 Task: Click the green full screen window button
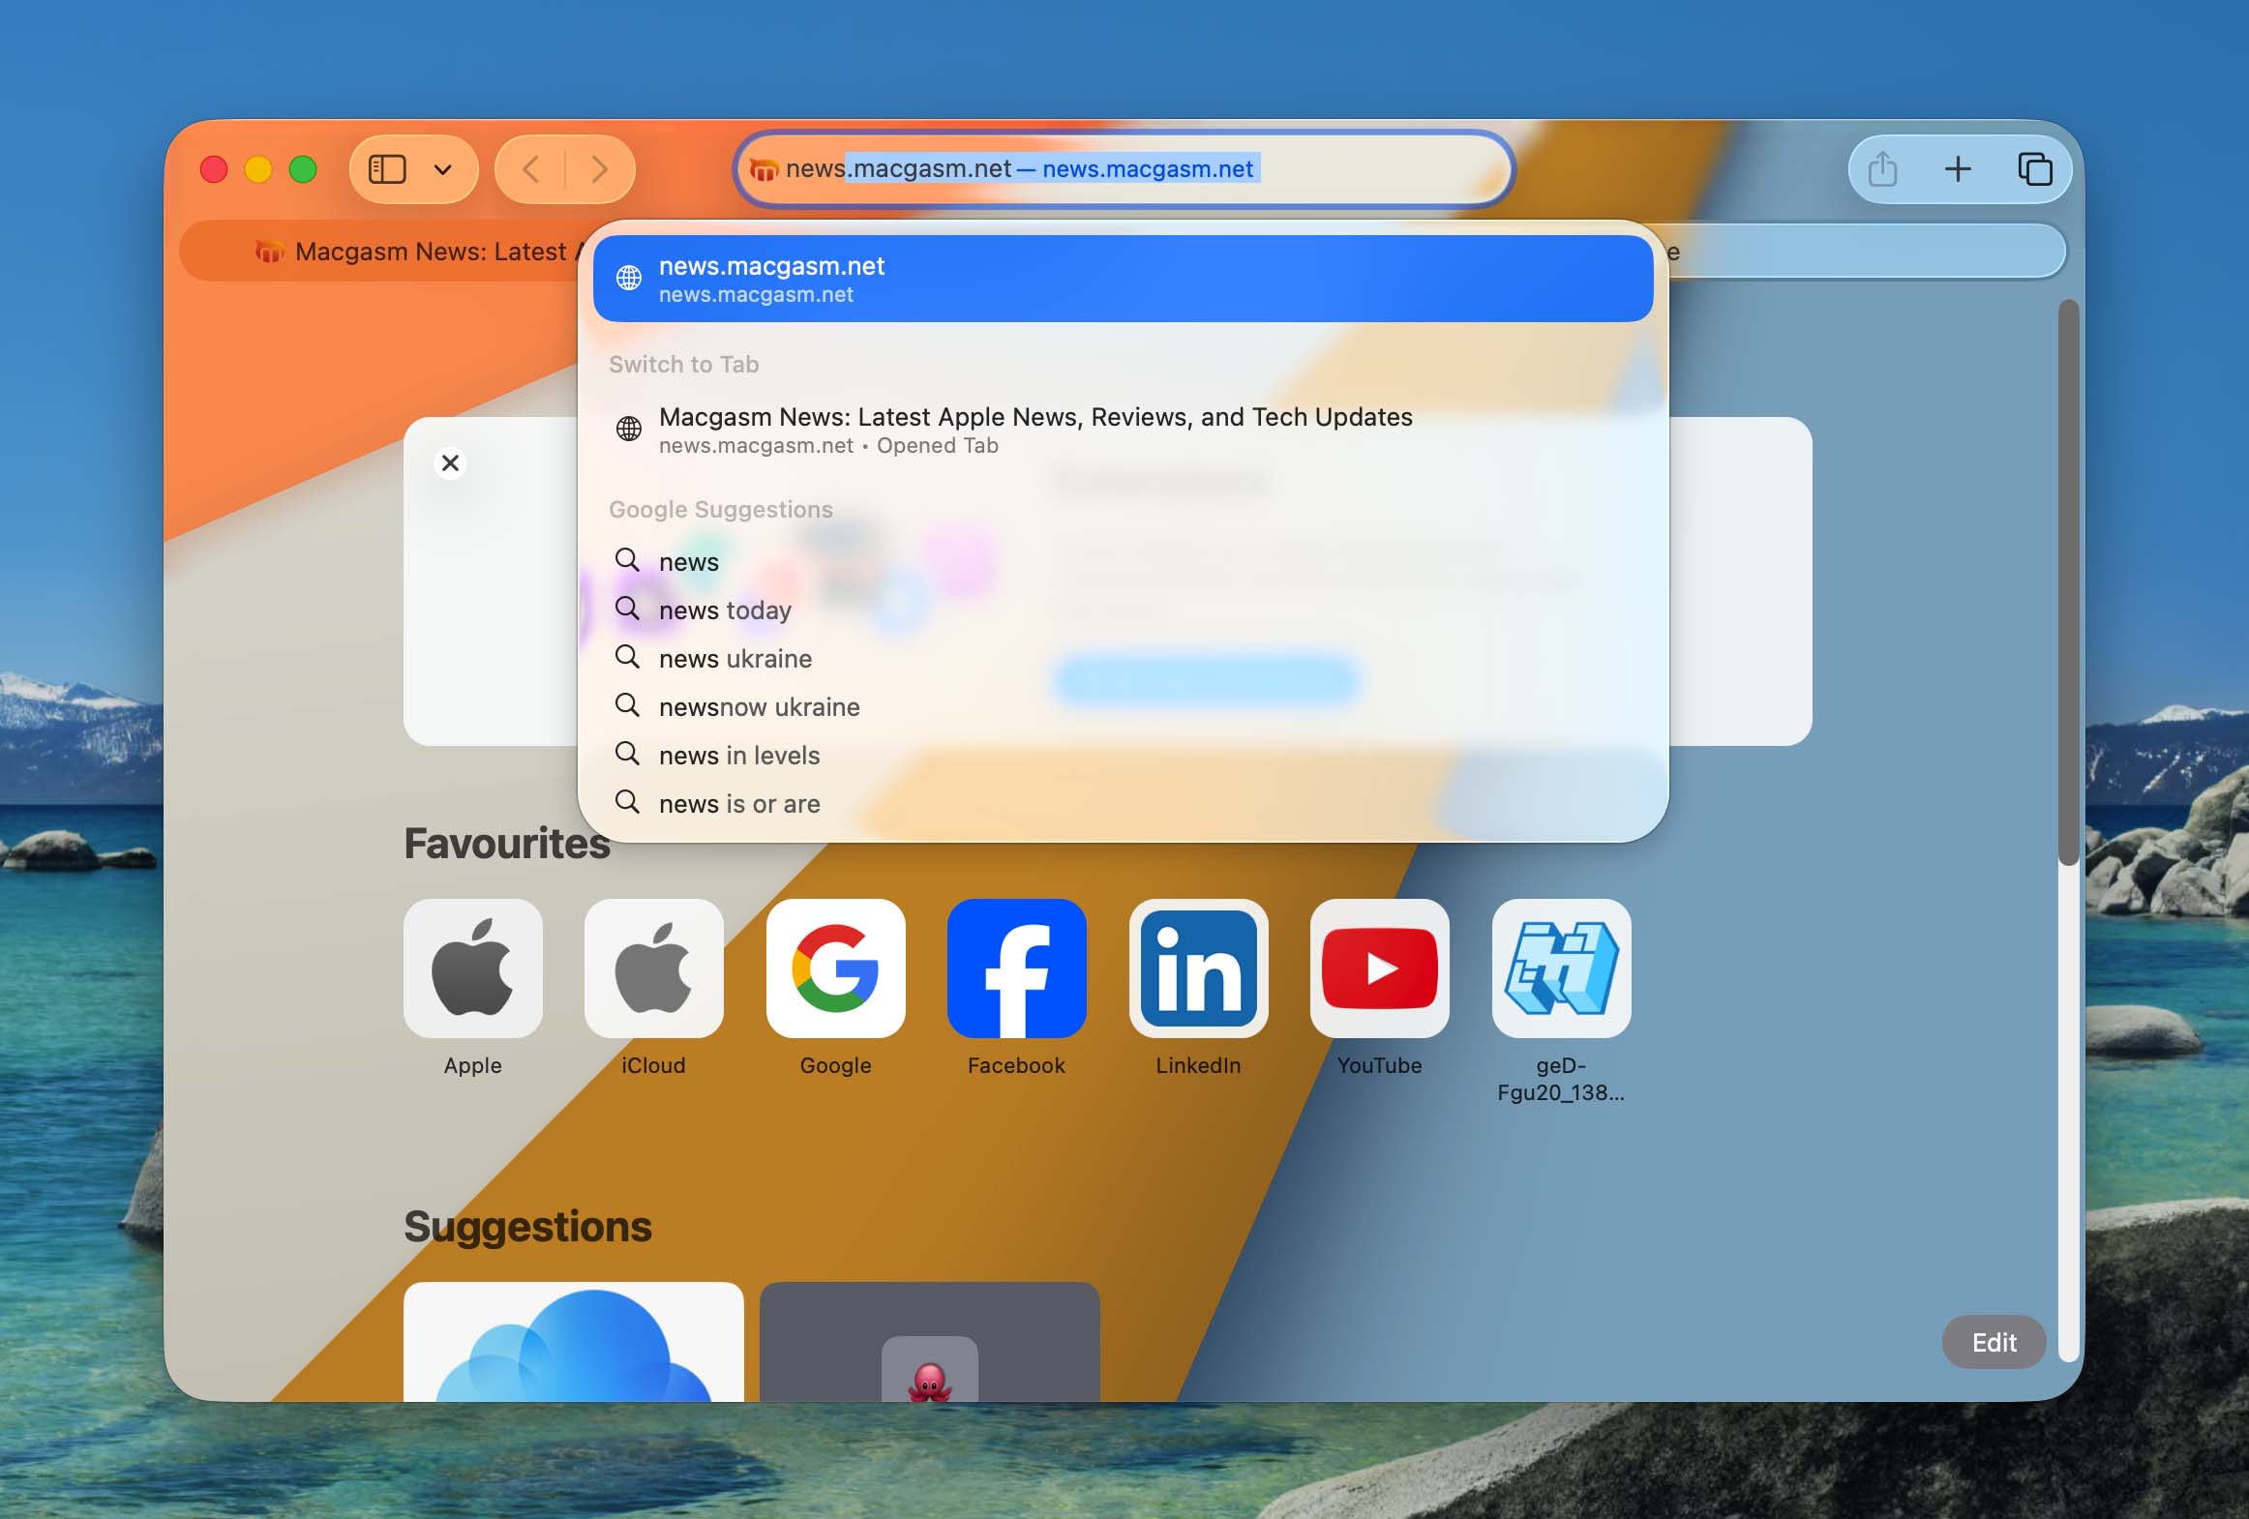click(x=303, y=169)
